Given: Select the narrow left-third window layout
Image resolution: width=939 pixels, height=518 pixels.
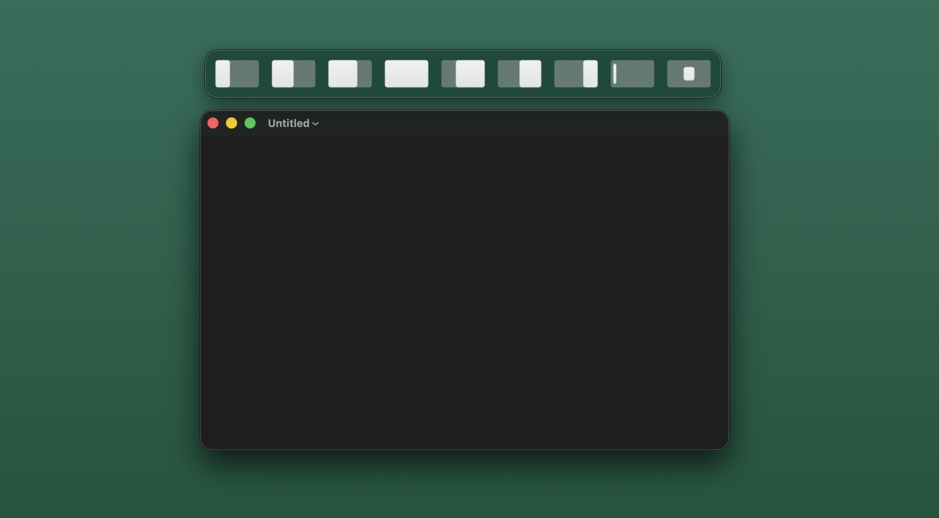Looking at the screenshot, I should (237, 74).
